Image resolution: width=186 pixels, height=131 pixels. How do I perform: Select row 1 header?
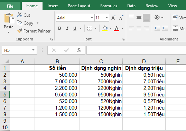[x=5, y=68]
